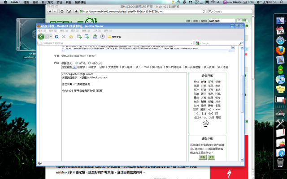Click the Firefox stop loading X icon

point(64,37)
